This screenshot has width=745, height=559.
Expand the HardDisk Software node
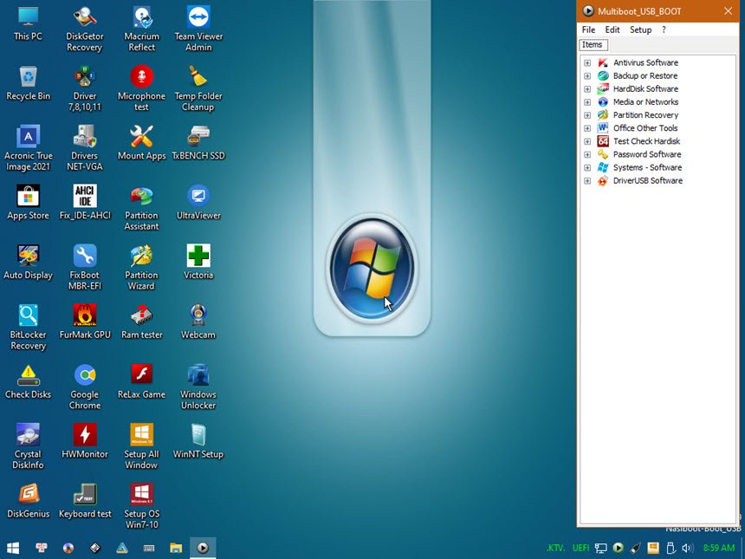587,89
